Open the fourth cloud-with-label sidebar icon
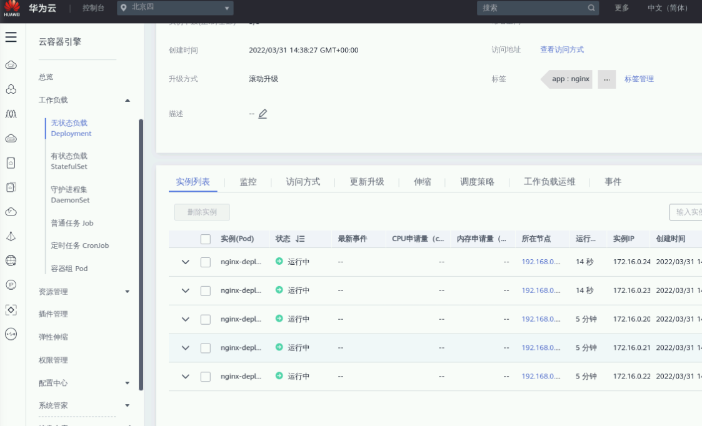Screen dimensions: 702x426 tap(11, 139)
